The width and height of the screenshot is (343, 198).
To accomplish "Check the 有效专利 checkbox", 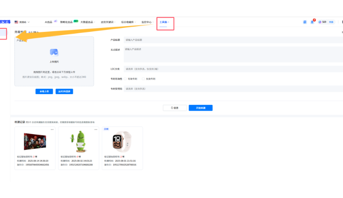I will tap(125, 79).
